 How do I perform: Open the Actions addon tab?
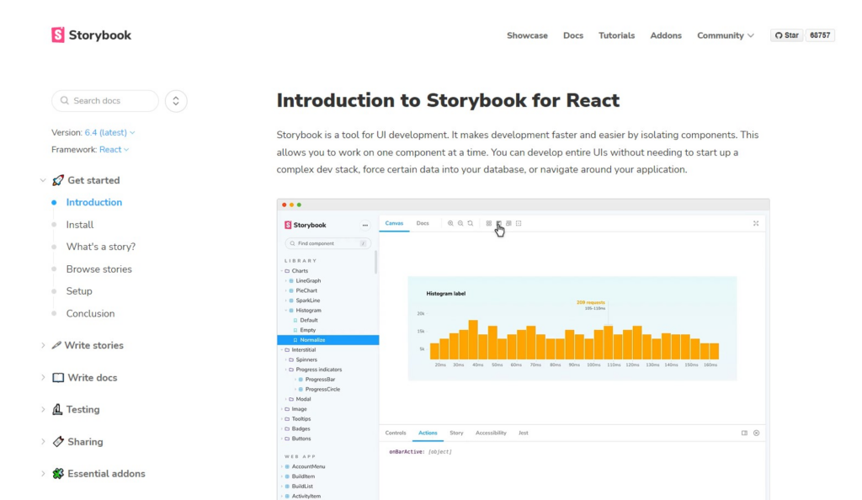click(x=428, y=433)
